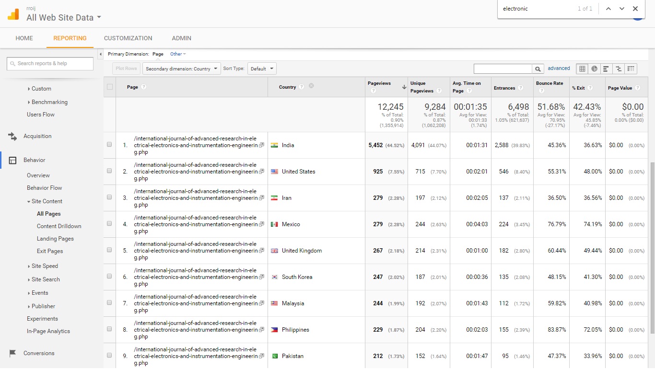The width and height of the screenshot is (655, 370).
Task: Remove the Country secondary dimension
Action: (311, 86)
